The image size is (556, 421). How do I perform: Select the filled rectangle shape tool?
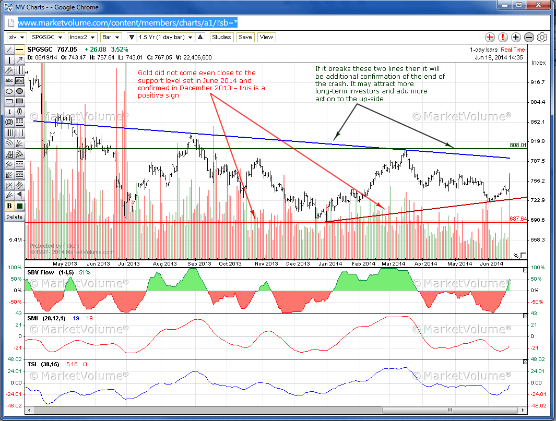[19, 102]
